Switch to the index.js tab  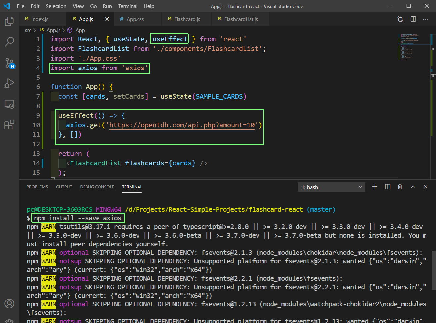[x=43, y=19]
